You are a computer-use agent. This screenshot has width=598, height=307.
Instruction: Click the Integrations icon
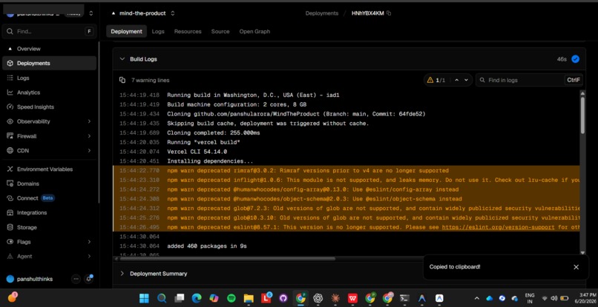coord(10,212)
